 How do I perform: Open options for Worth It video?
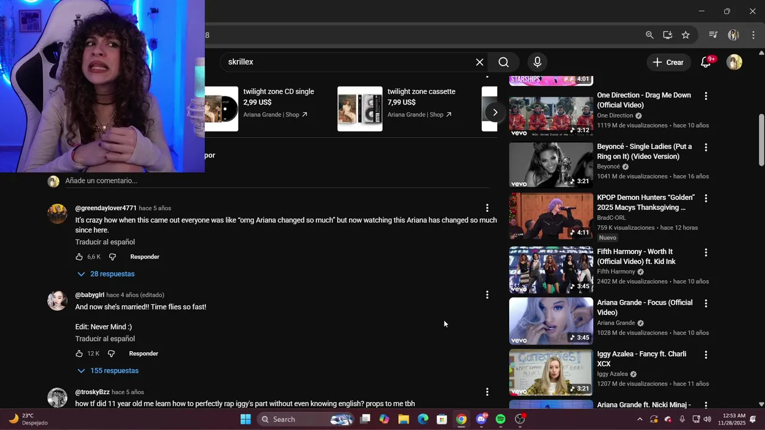[x=706, y=253]
